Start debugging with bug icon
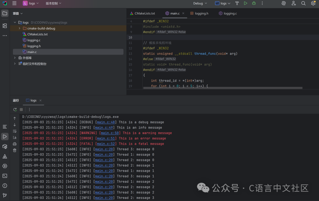Image resolution: width=319 pixels, height=201 pixels. pos(254,3)
